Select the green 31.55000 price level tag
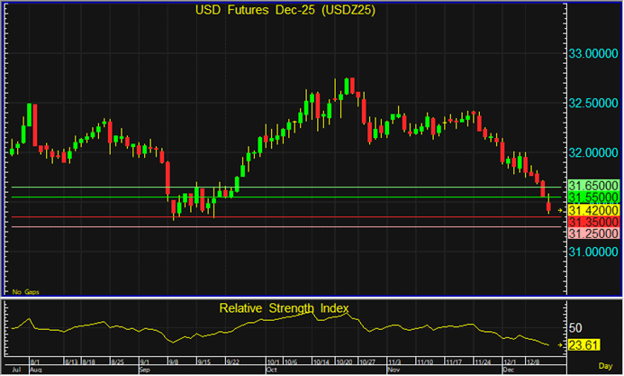 [592, 197]
